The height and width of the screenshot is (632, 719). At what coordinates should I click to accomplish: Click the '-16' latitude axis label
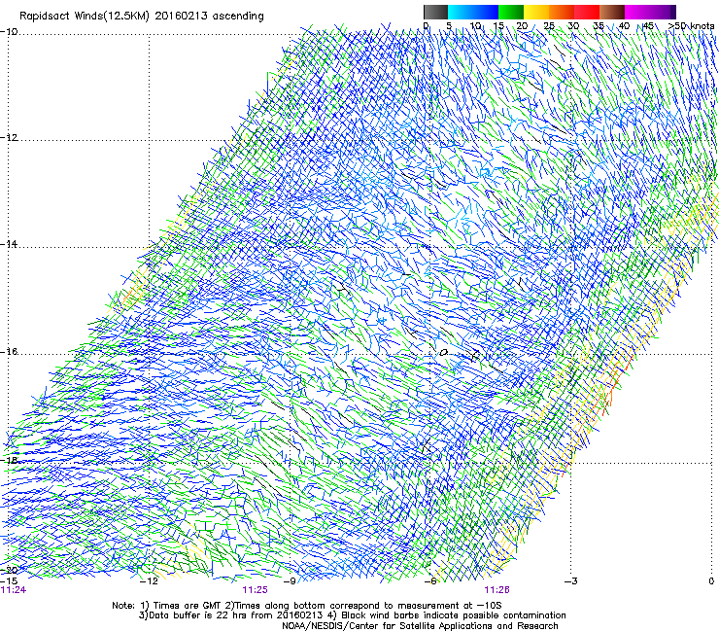[9, 352]
